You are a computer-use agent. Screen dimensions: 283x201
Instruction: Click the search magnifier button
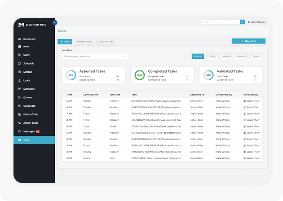pyautogui.click(x=243, y=22)
